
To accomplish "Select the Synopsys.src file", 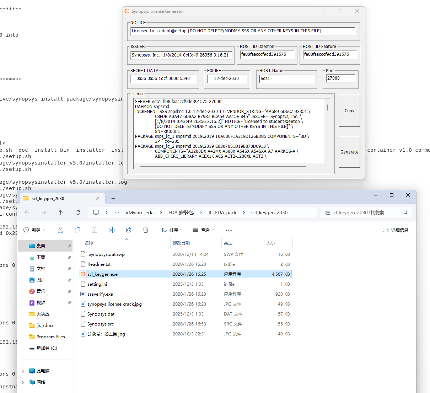I will (185, 324).
